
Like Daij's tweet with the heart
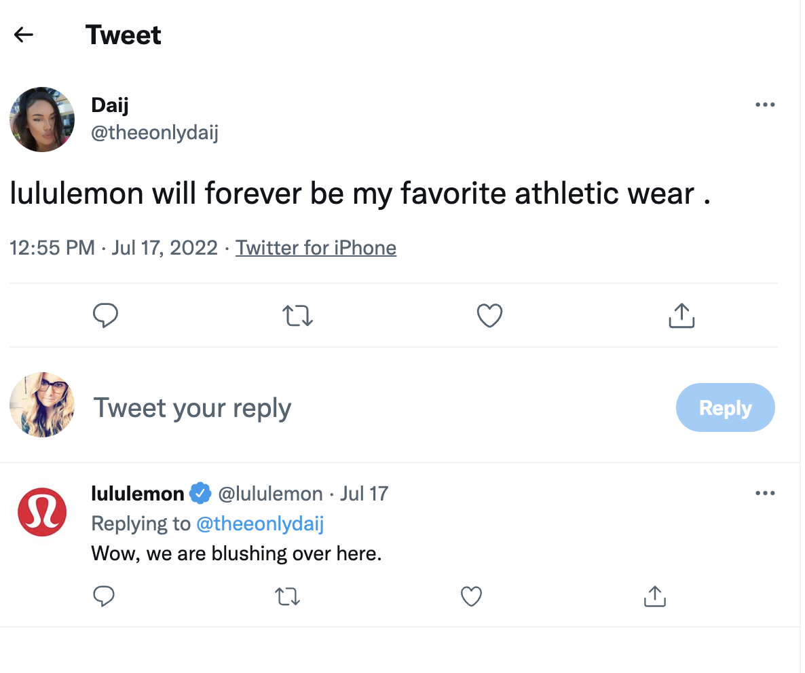click(x=489, y=316)
